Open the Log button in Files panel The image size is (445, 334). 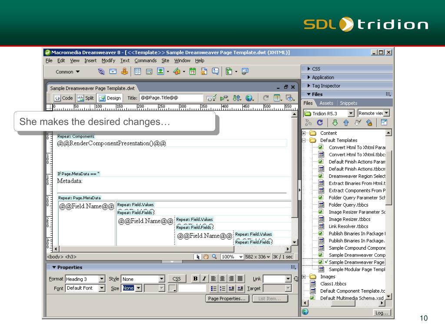pos(382,313)
